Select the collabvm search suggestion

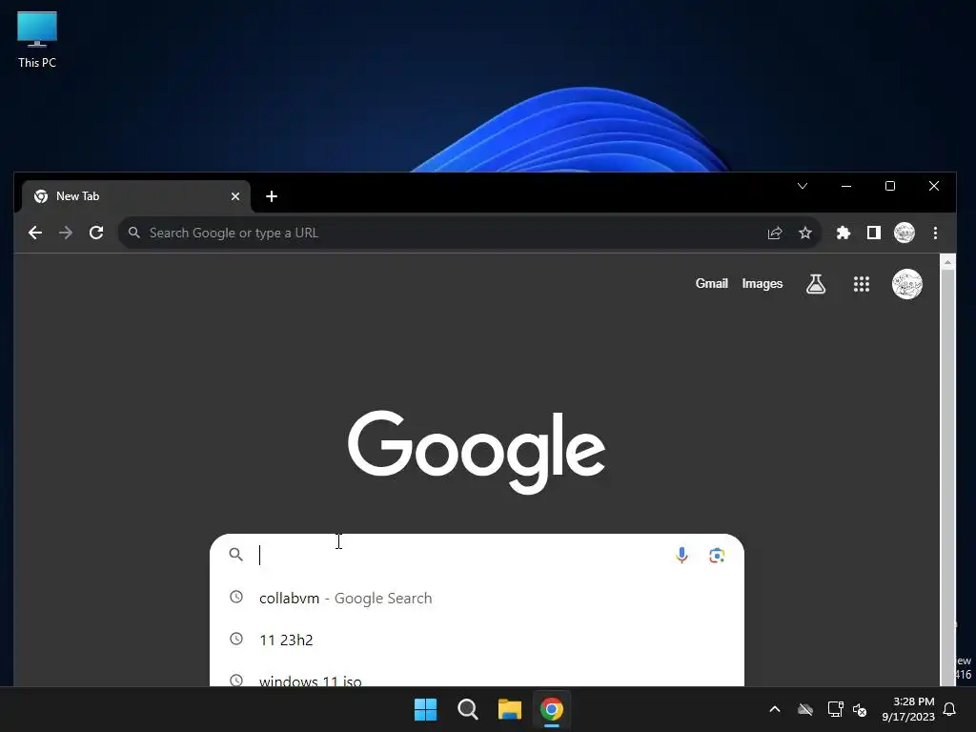coord(477,598)
